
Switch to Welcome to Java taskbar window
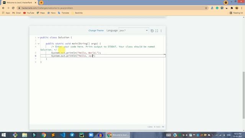[118, 135]
